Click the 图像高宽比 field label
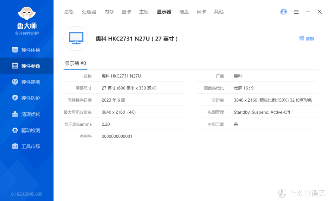Viewport: 328px width, 201px height. [214, 88]
